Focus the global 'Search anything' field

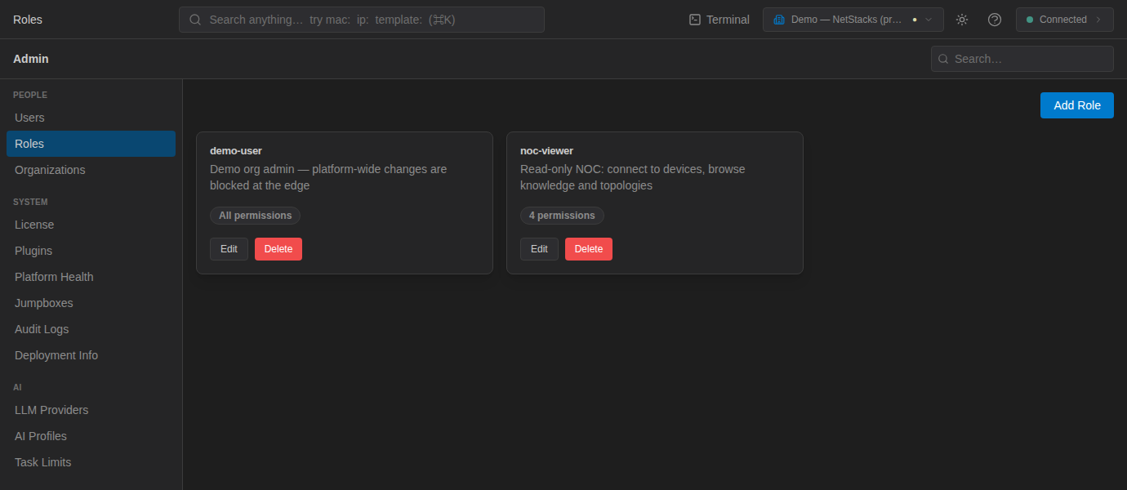[x=362, y=20]
